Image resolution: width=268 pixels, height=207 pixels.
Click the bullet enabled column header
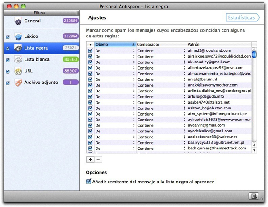(x=90, y=44)
